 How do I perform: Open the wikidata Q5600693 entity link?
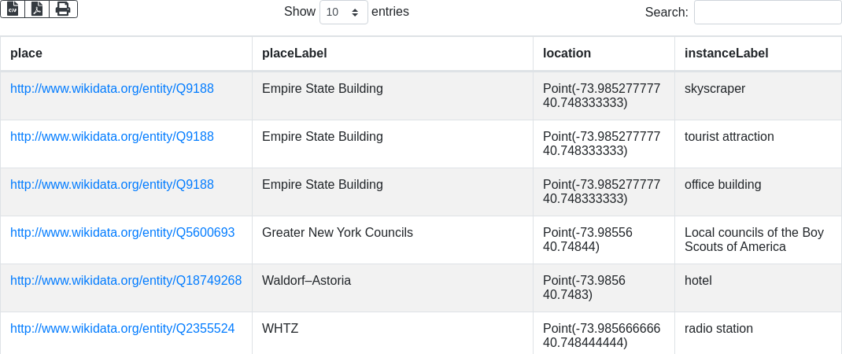click(122, 233)
